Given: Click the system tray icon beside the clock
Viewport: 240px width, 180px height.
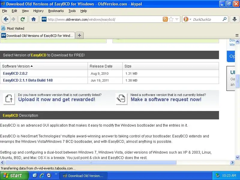Looking at the screenshot, I should pyautogui.click(x=217, y=175).
